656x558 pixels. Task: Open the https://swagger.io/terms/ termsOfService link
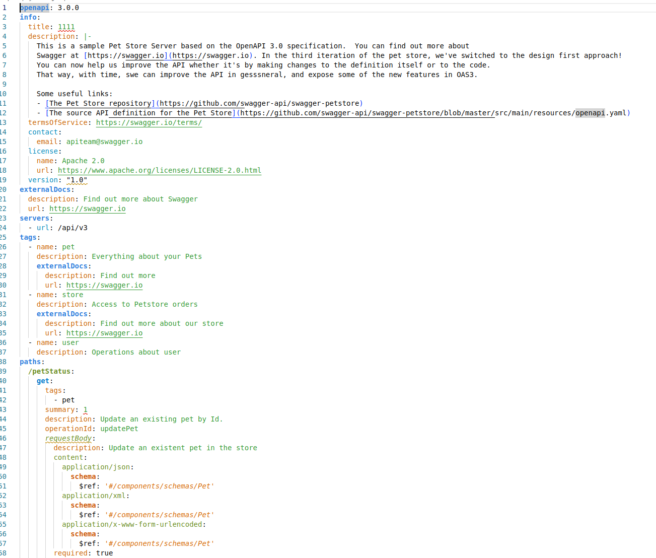point(149,122)
